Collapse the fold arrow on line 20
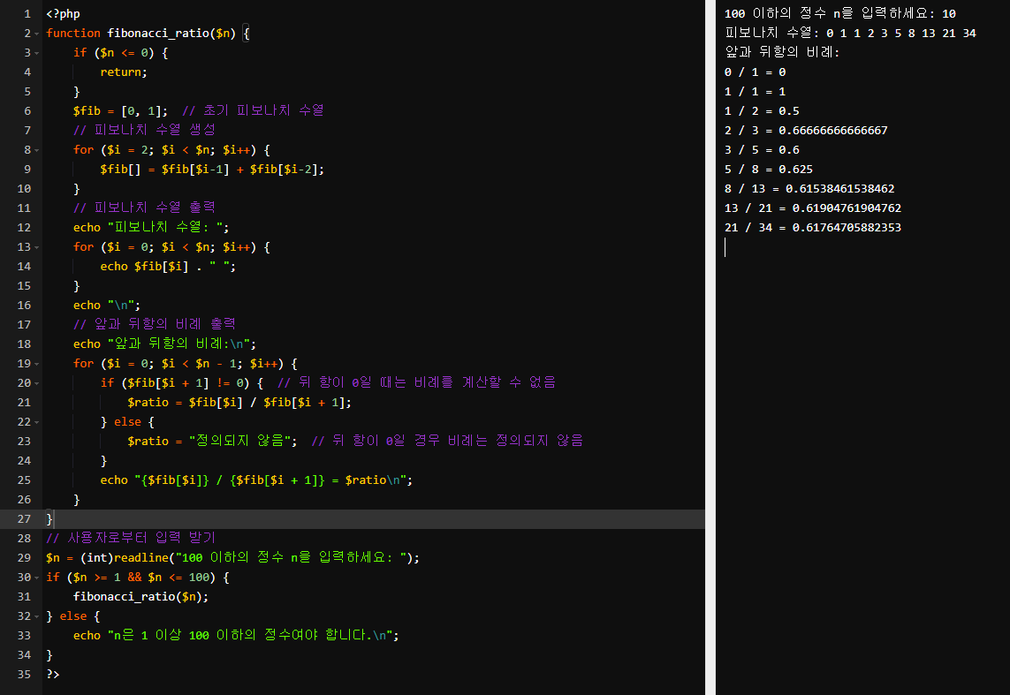1010x695 pixels. 37,383
